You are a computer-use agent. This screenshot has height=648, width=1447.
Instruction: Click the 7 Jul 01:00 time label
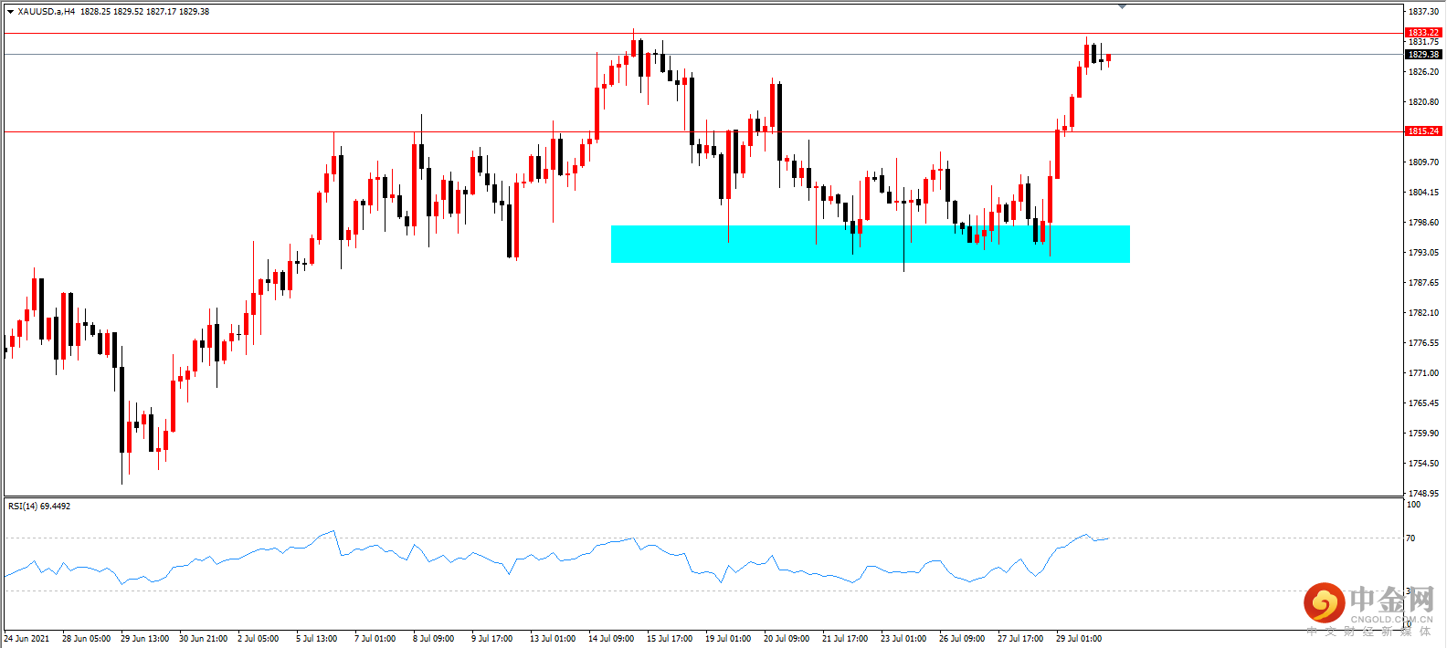[x=375, y=639]
